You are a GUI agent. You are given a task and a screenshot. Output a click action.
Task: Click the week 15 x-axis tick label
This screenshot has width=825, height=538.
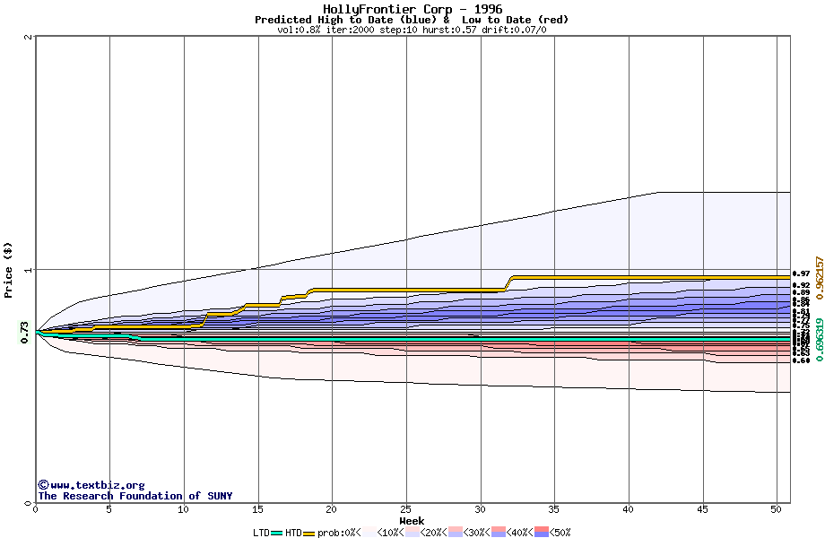257,509
